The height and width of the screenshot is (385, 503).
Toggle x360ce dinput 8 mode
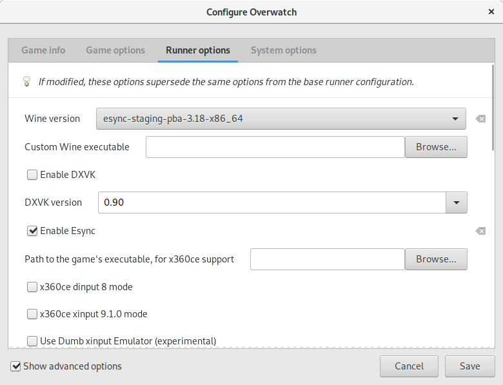point(32,287)
